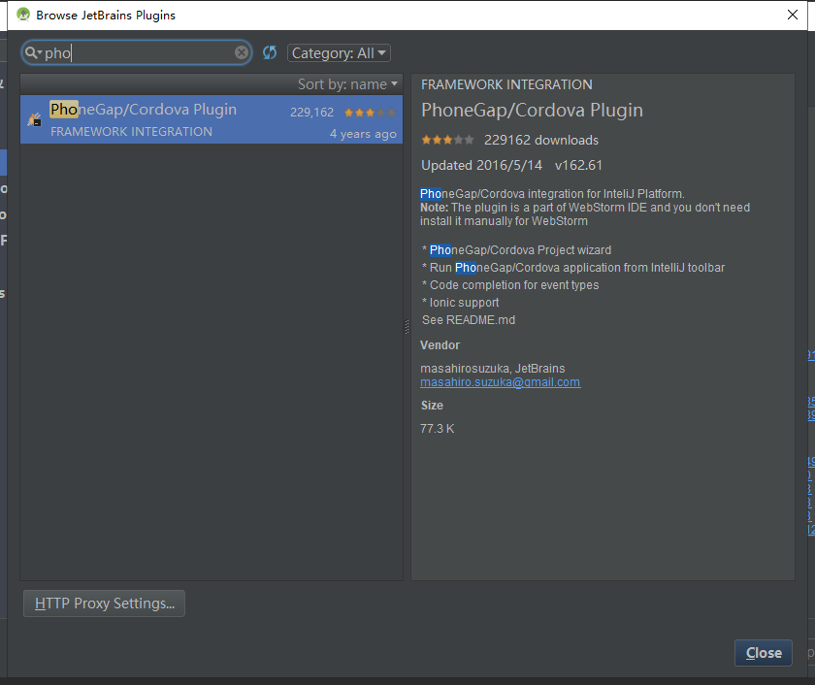Click '* Code completion for event types' line
815x685 pixels.
510,285
